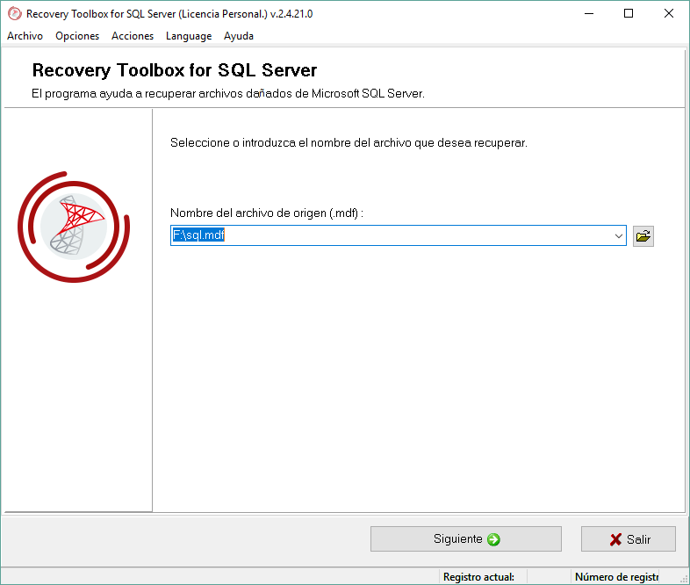Image resolution: width=690 pixels, height=585 pixels.
Task: Minimize the Recovery Toolbox window
Action: click(589, 14)
